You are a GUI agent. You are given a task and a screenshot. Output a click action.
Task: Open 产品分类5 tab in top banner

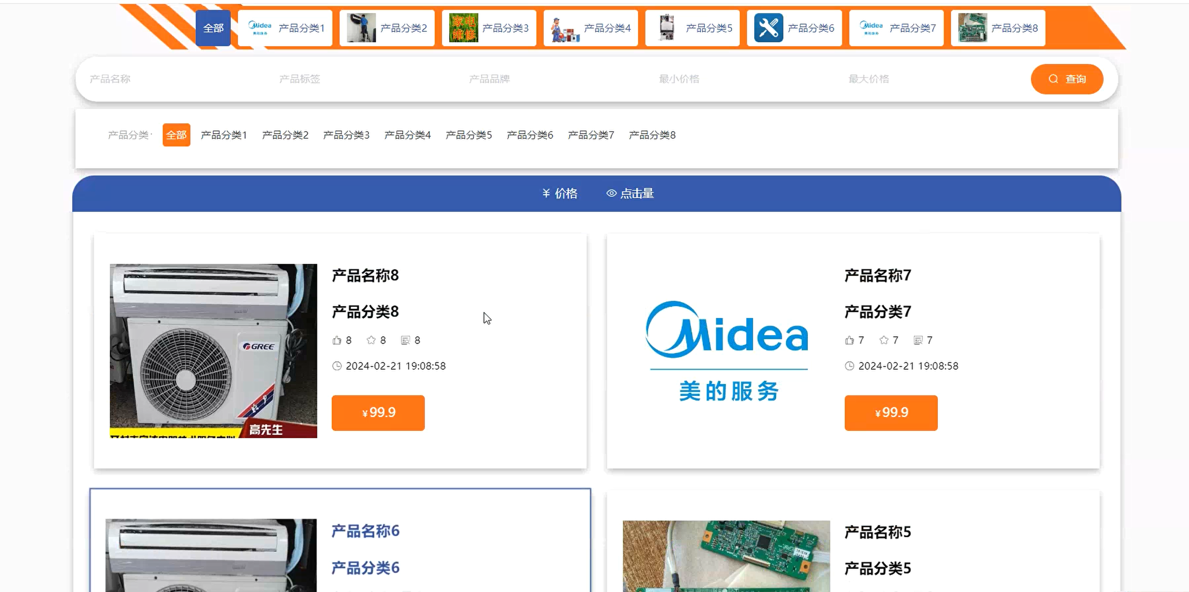(692, 28)
